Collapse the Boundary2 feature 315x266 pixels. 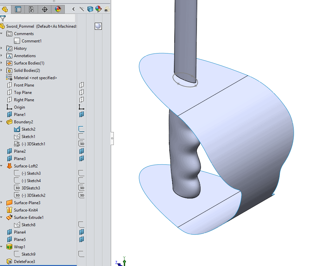pos(2,122)
